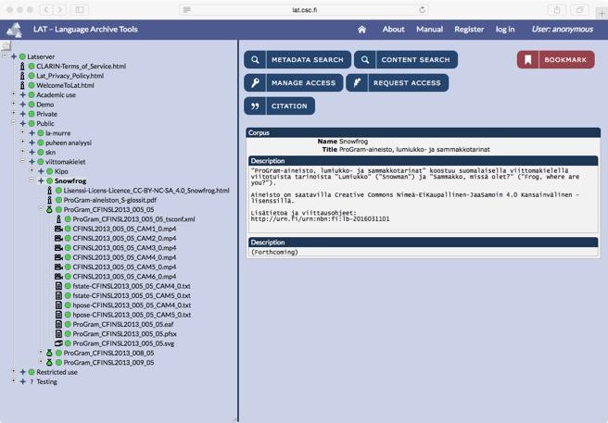Open the Register page
The height and width of the screenshot is (423, 608).
tap(469, 30)
